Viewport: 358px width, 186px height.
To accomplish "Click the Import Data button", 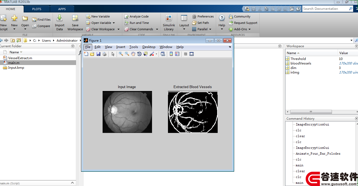I will click(x=60, y=23).
